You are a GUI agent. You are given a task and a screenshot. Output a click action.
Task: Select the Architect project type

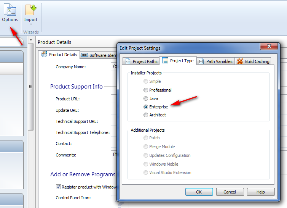coord(155,115)
